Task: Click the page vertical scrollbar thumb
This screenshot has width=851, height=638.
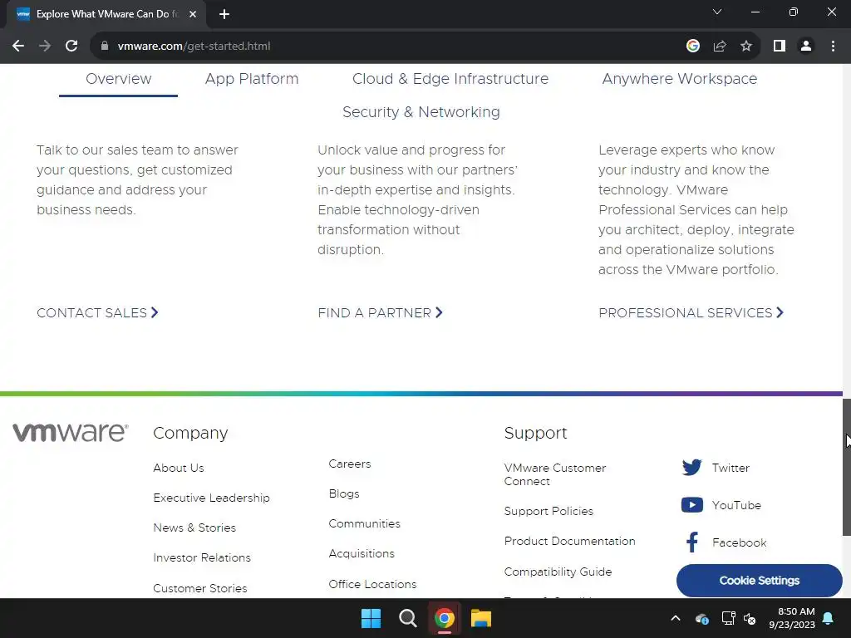Action: pyautogui.click(x=846, y=467)
